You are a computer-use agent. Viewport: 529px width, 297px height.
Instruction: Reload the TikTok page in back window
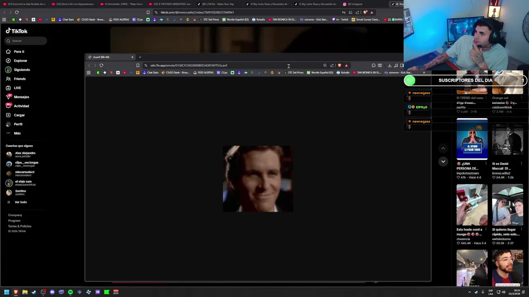17,12
